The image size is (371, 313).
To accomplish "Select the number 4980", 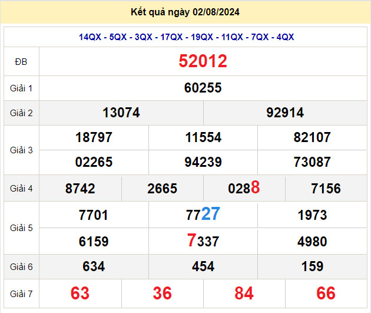I will 312,242.
